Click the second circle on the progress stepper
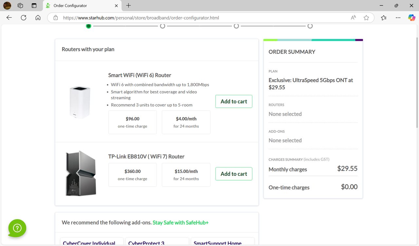 tap(162, 26)
